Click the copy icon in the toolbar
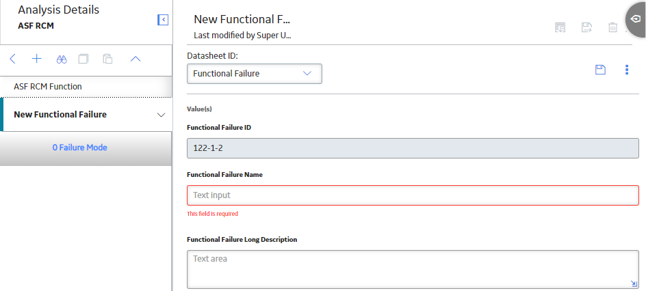The image size is (646, 291). pos(83,59)
